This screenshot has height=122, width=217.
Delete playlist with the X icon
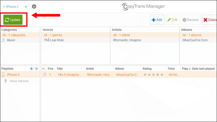coord(37,69)
